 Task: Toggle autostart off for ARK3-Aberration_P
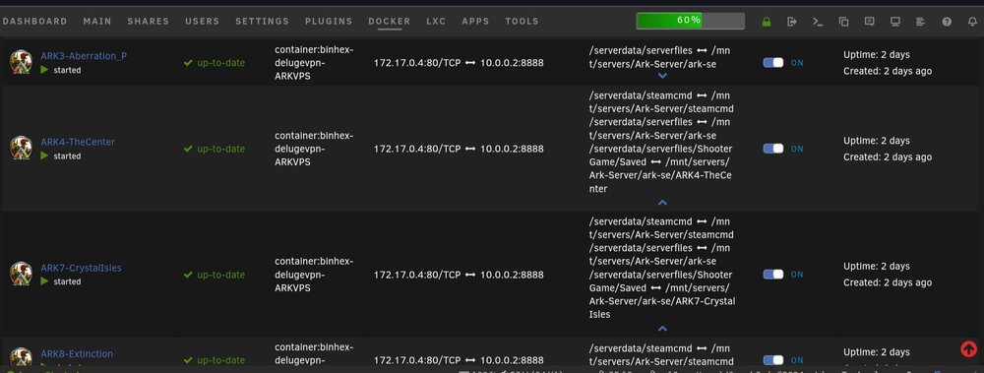click(x=773, y=63)
